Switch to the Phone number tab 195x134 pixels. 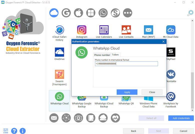pos(102,55)
